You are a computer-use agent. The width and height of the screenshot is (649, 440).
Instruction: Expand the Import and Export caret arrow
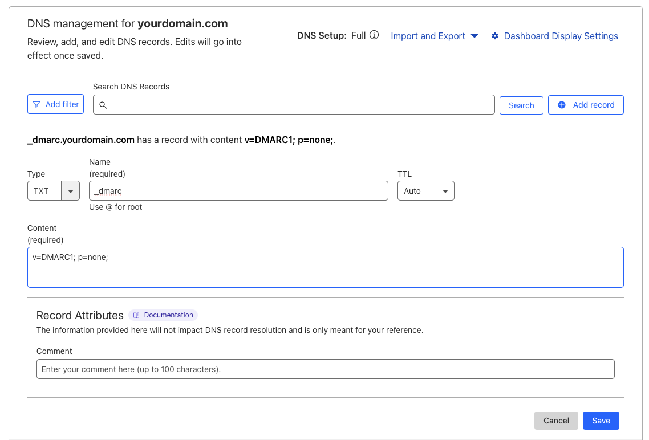point(474,36)
